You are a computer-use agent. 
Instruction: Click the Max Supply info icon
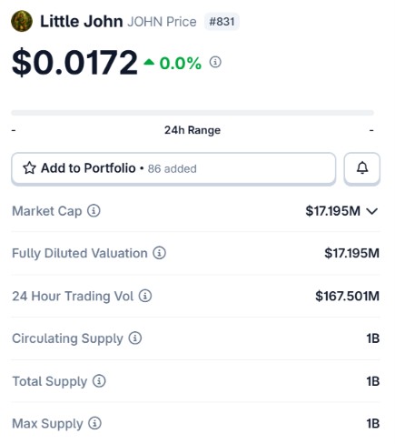pos(94,423)
